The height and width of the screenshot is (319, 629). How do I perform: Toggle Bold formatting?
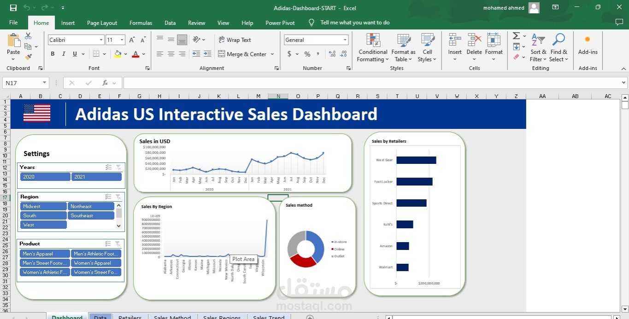click(x=53, y=54)
